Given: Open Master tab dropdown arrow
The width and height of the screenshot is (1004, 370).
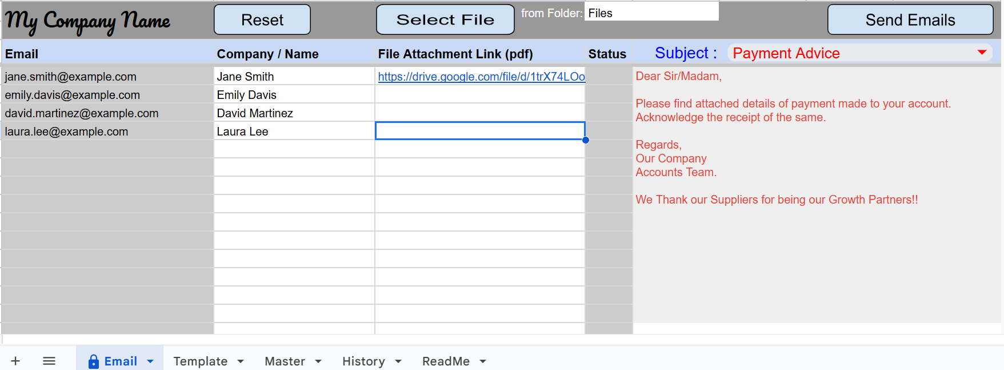Looking at the screenshot, I should click(x=318, y=361).
